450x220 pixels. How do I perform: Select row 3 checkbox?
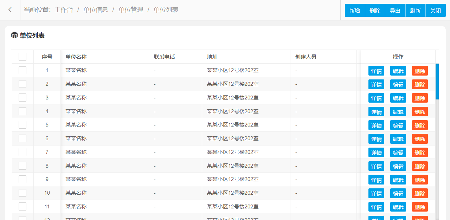point(22,98)
